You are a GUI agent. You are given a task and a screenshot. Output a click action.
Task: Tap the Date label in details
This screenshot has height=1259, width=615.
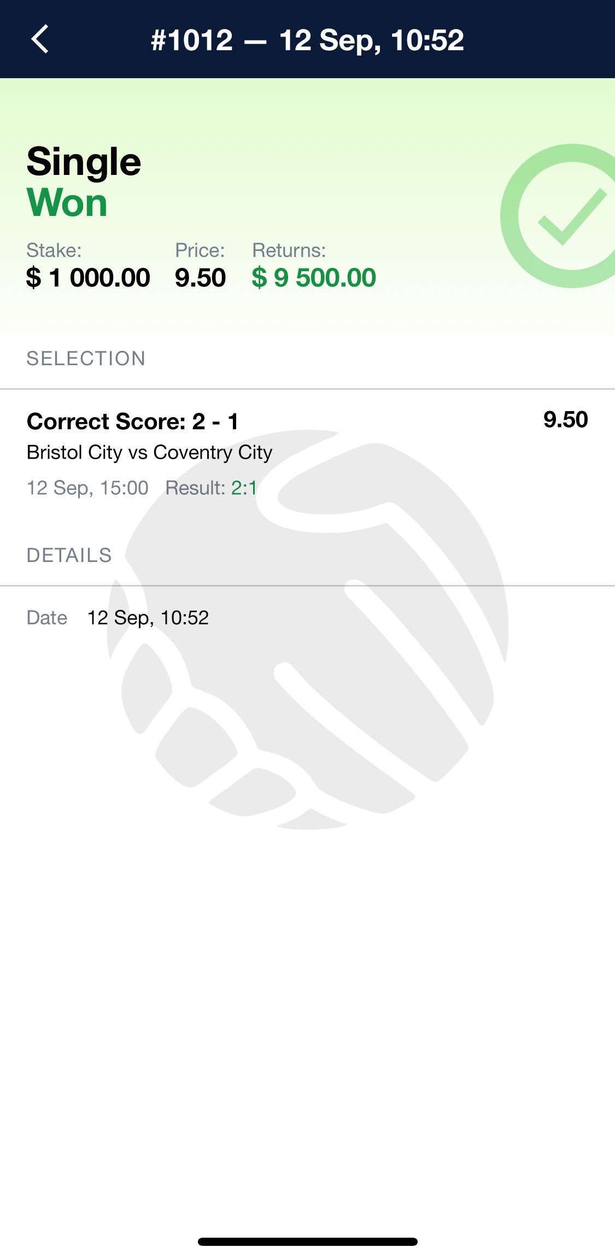click(x=47, y=618)
